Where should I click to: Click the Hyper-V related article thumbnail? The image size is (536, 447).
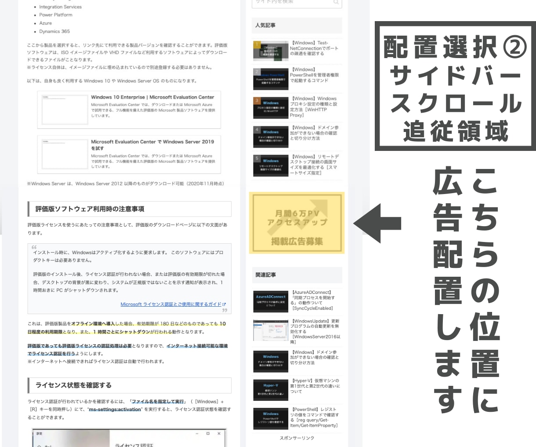point(271,390)
